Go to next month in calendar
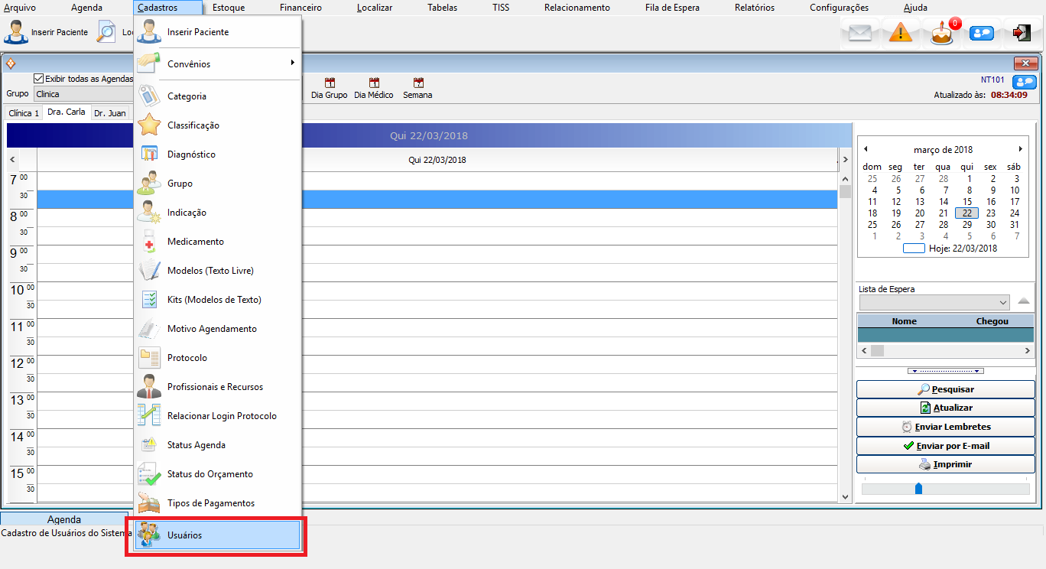This screenshot has width=1046, height=569. click(x=1020, y=149)
